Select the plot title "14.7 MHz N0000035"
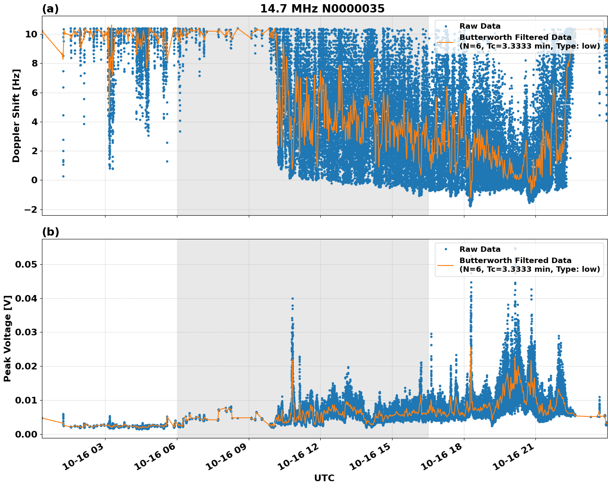 (322, 9)
